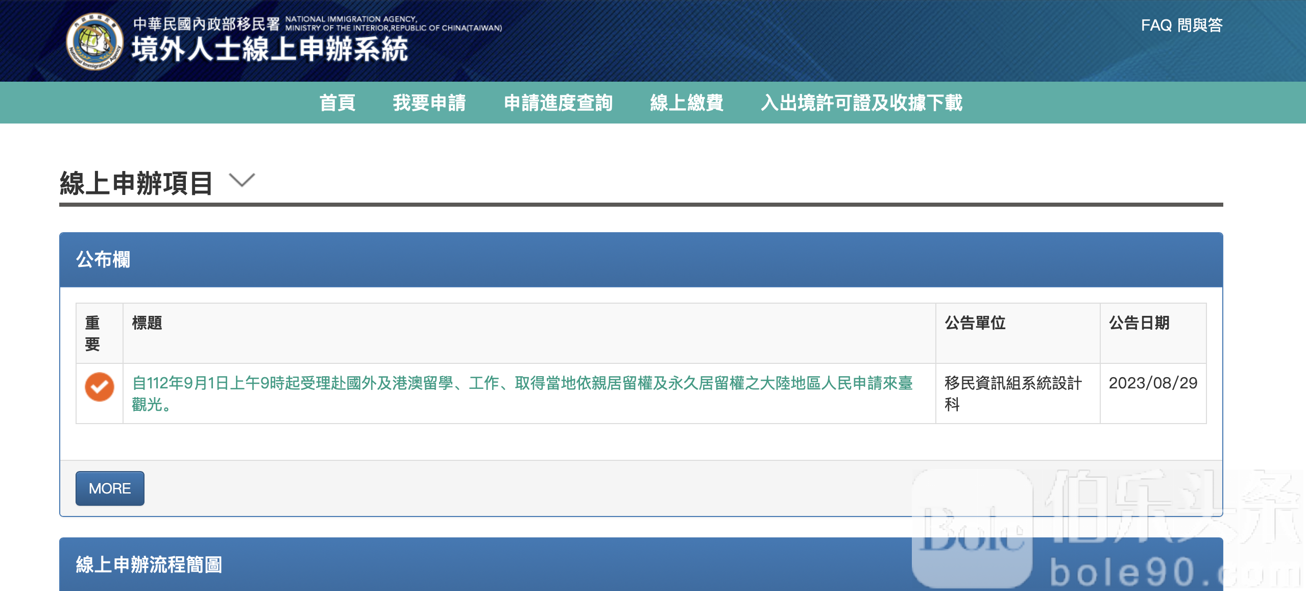Click the 線上申辦流程簡圖 panel header
Image resolution: width=1306 pixels, height=591 pixels.
(149, 564)
